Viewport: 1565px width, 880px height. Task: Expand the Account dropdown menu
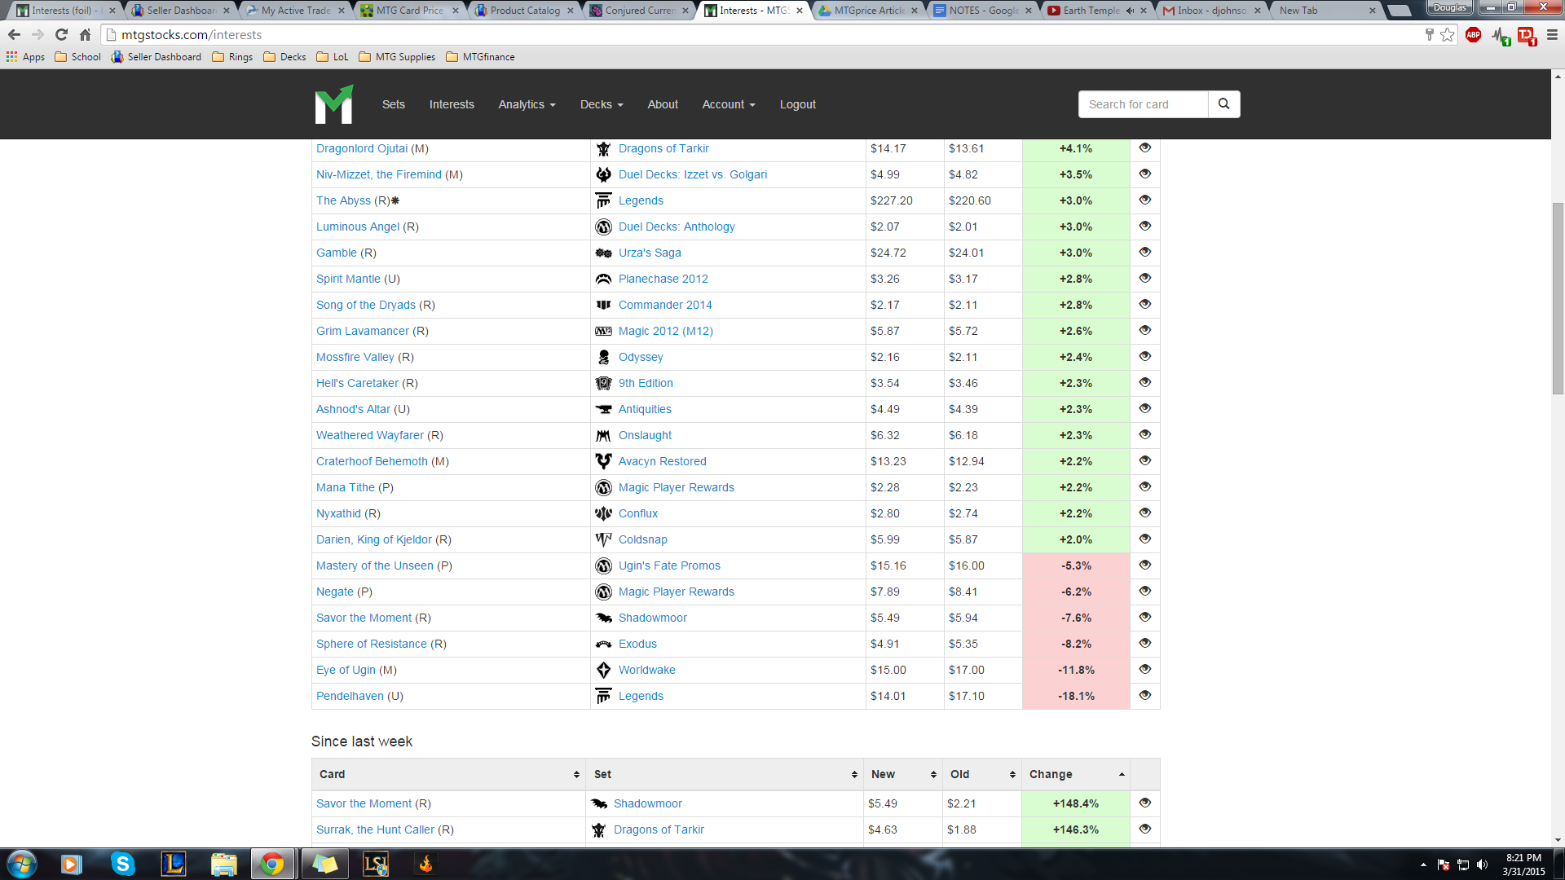pyautogui.click(x=729, y=104)
